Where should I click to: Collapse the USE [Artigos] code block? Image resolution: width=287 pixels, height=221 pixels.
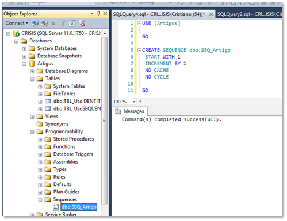click(x=139, y=24)
